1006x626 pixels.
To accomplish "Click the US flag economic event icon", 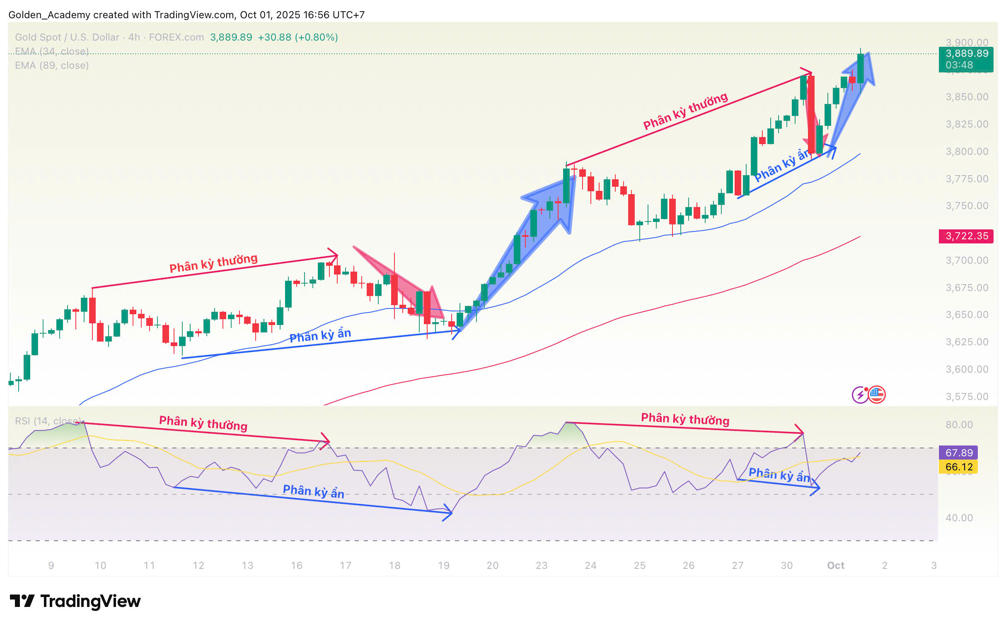I will click(877, 395).
